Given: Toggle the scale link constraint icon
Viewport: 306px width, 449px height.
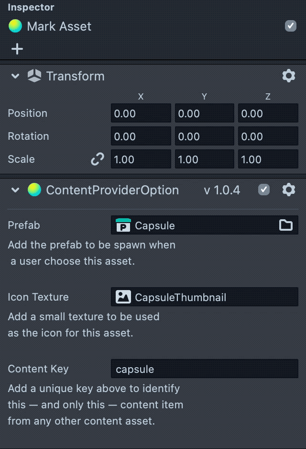Looking at the screenshot, I should click(x=98, y=159).
